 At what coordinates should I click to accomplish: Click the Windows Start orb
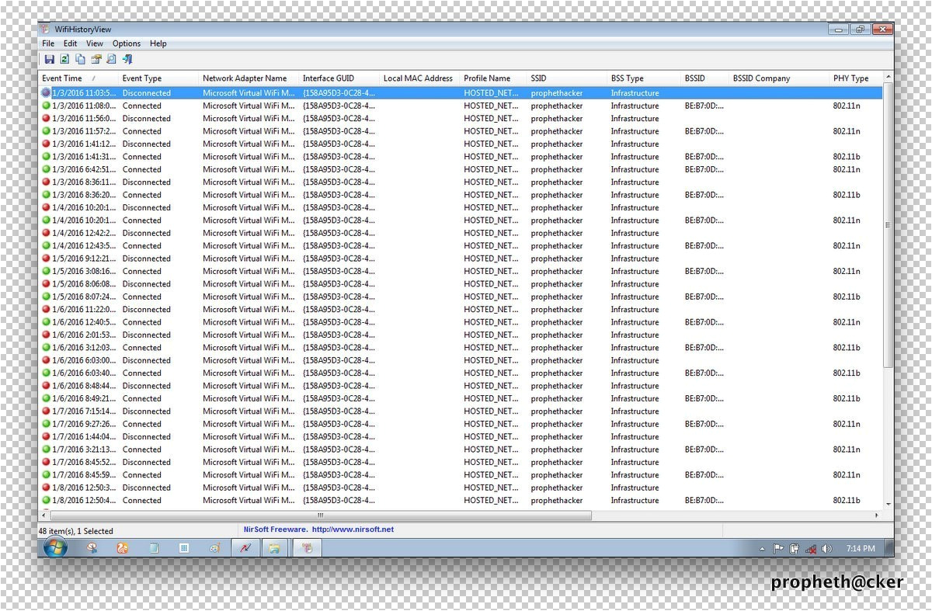(x=55, y=548)
